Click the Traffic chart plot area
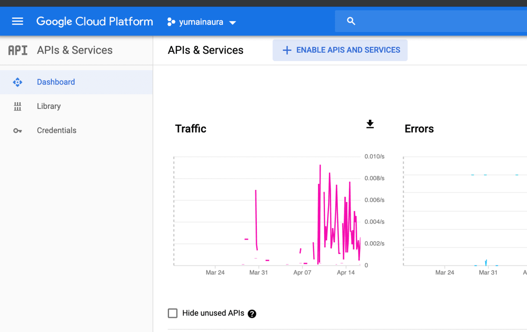This screenshot has height=332, width=527. click(267, 211)
